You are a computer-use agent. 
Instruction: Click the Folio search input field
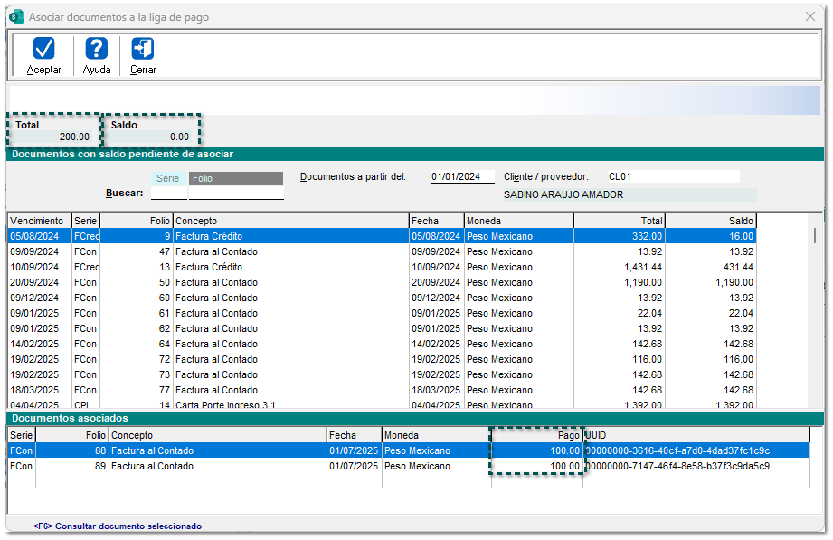click(x=236, y=193)
